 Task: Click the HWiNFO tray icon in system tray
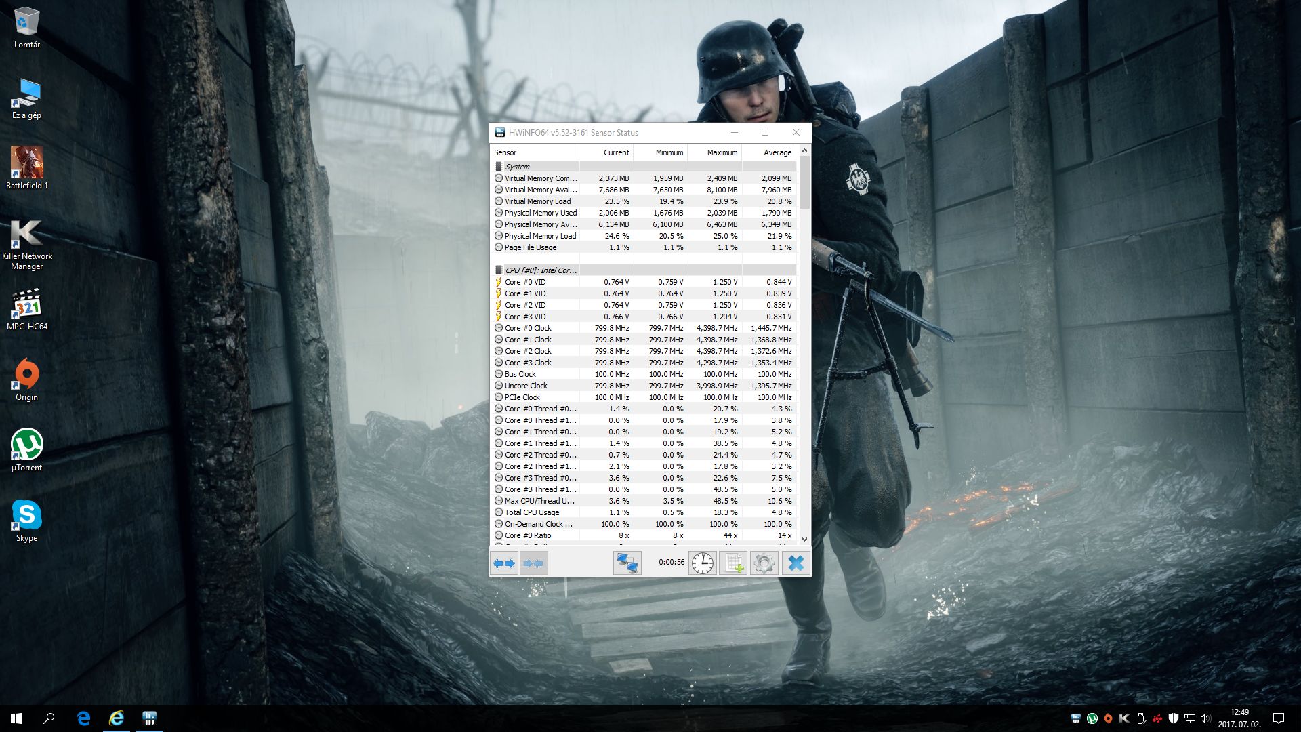1076,718
